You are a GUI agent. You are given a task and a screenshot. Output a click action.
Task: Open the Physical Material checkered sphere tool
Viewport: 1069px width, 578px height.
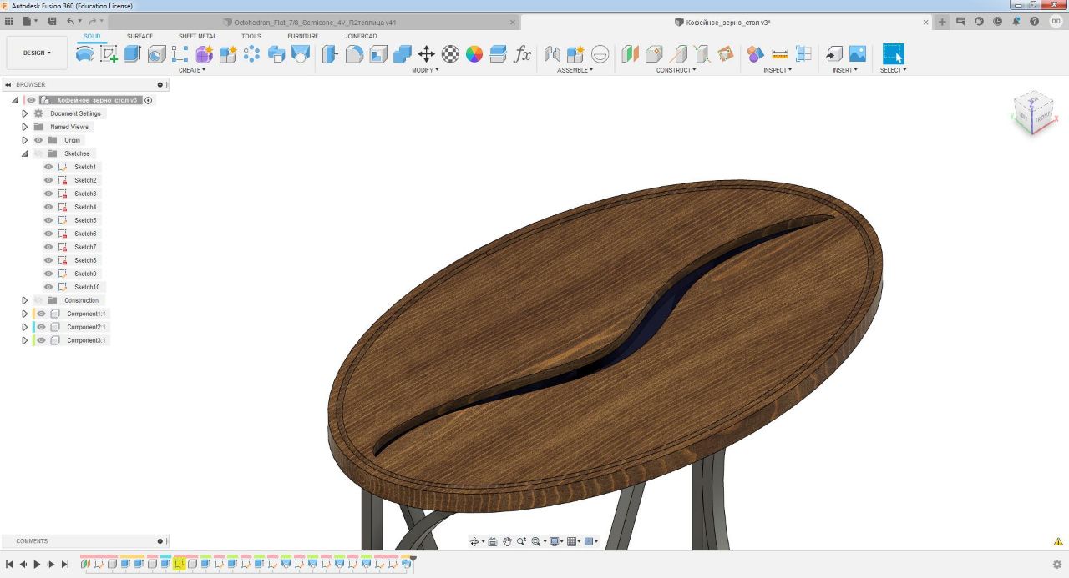[x=450, y=54]
